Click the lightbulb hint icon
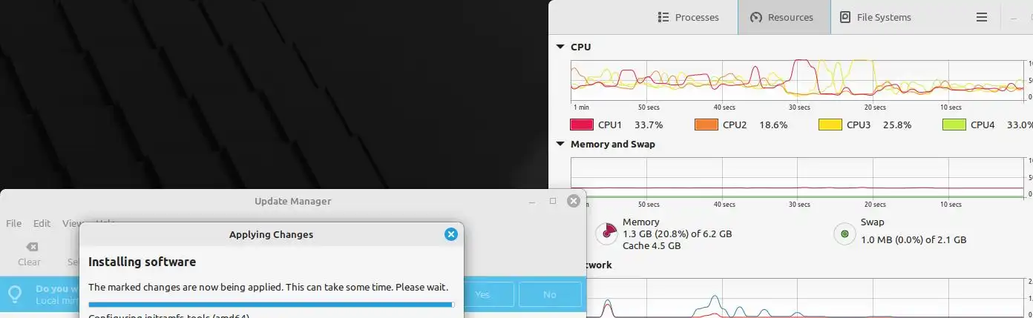This screenshot has width=1033, height=318. (x=15, y=294)
